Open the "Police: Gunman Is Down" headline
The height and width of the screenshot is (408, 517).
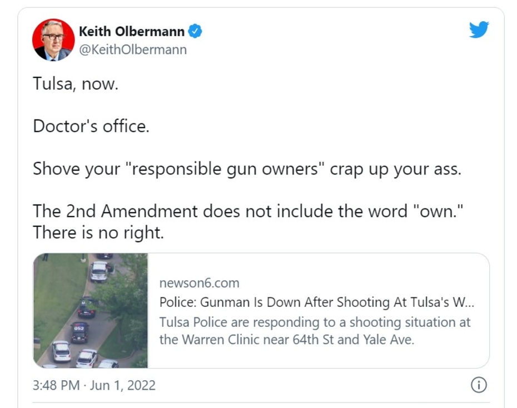pos(317,302)
